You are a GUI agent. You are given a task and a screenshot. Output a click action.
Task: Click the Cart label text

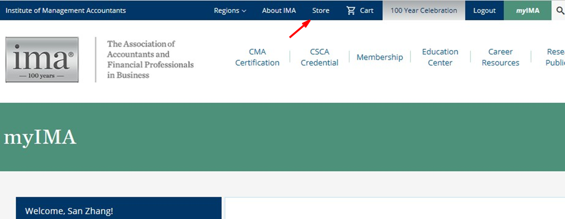pyautogui.click(x=367, y=10)
